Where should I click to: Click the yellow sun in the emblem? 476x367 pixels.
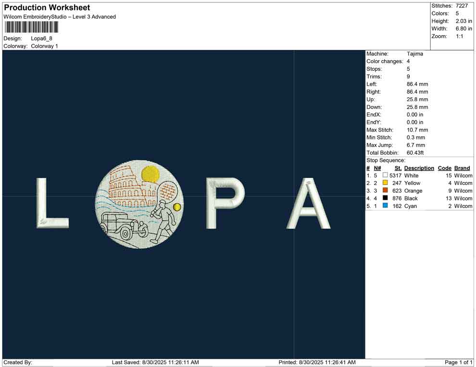point(150,174)
